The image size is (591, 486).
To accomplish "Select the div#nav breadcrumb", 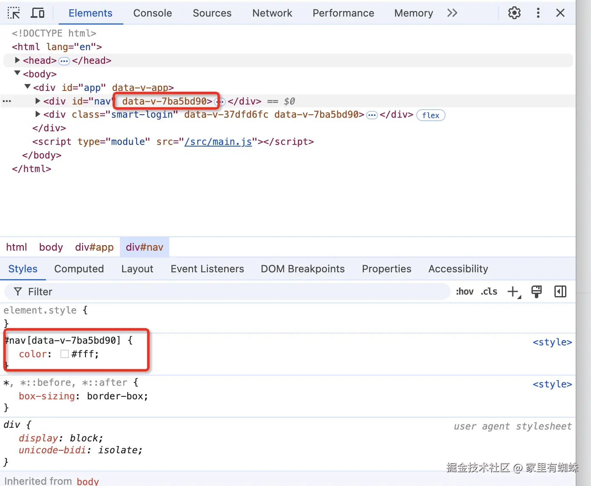I will (x=145, y=247).
